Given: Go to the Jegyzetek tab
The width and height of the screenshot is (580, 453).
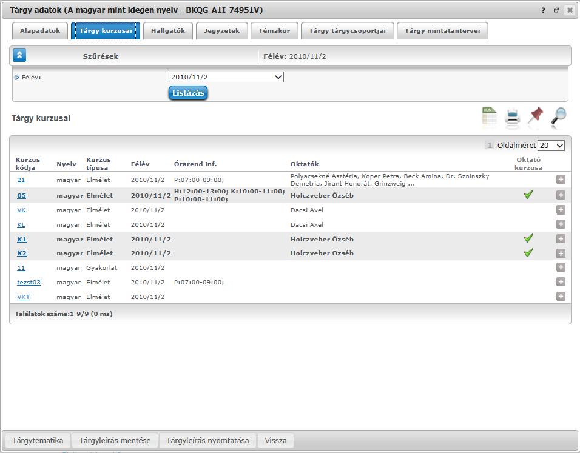Looking at the screenshot, I should [221, 31].
